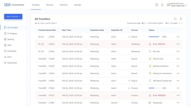Switch to the Partners tab
Viewport: 191px width, 108px height.
click(50, 5)
